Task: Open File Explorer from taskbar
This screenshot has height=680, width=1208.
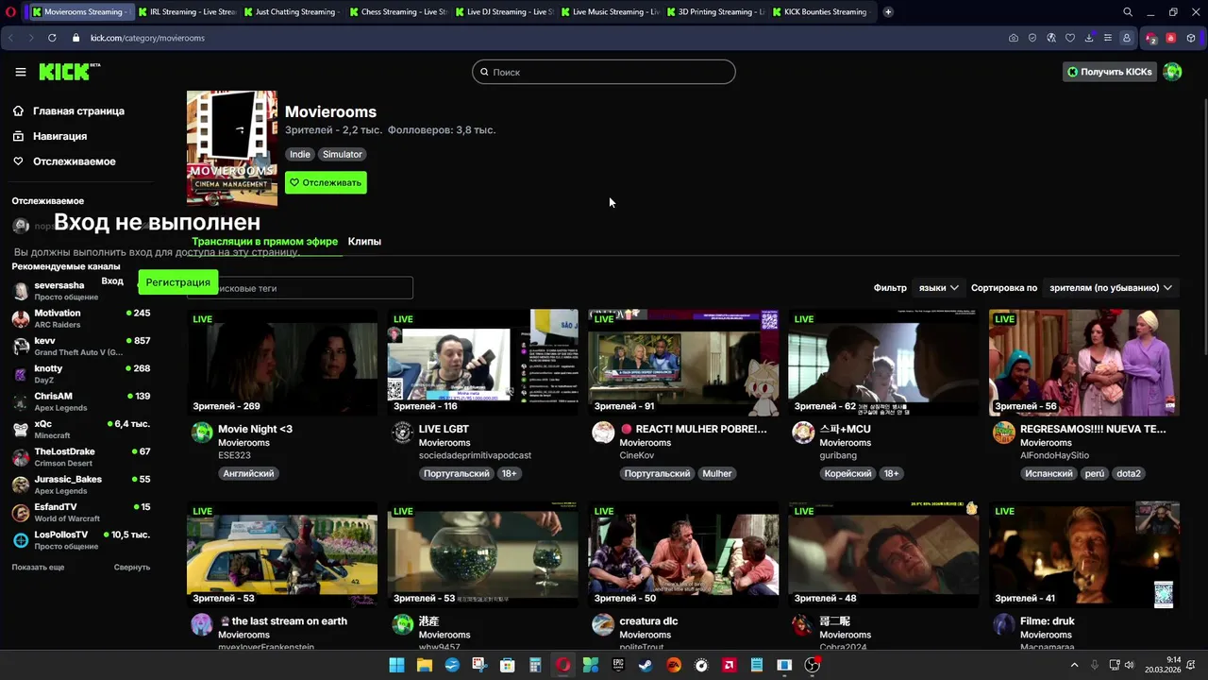Action: (x=425, y=665)
